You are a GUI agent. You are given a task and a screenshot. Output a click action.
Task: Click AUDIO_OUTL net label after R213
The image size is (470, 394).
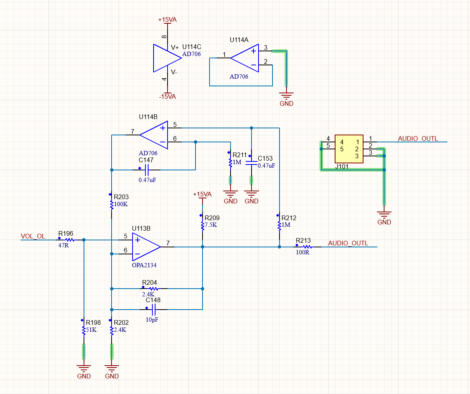tap(348, 243)
